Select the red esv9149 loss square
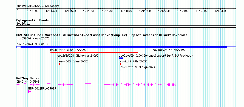This screenshot has height=107, width=244. coord(120,64)
